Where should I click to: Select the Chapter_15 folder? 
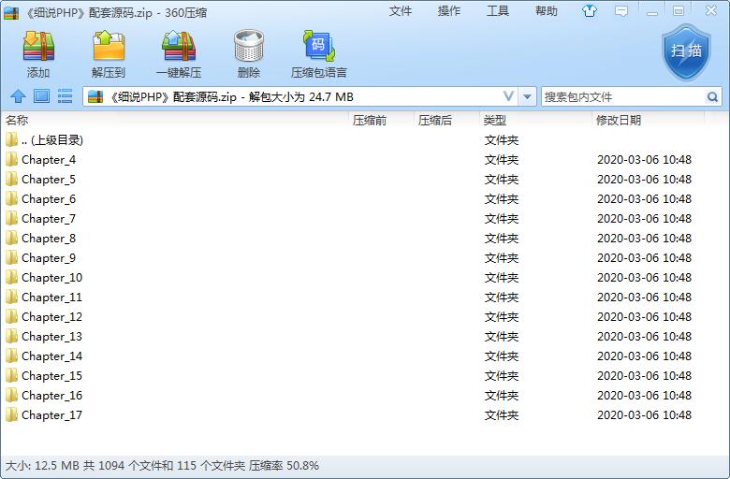[354, 376]
